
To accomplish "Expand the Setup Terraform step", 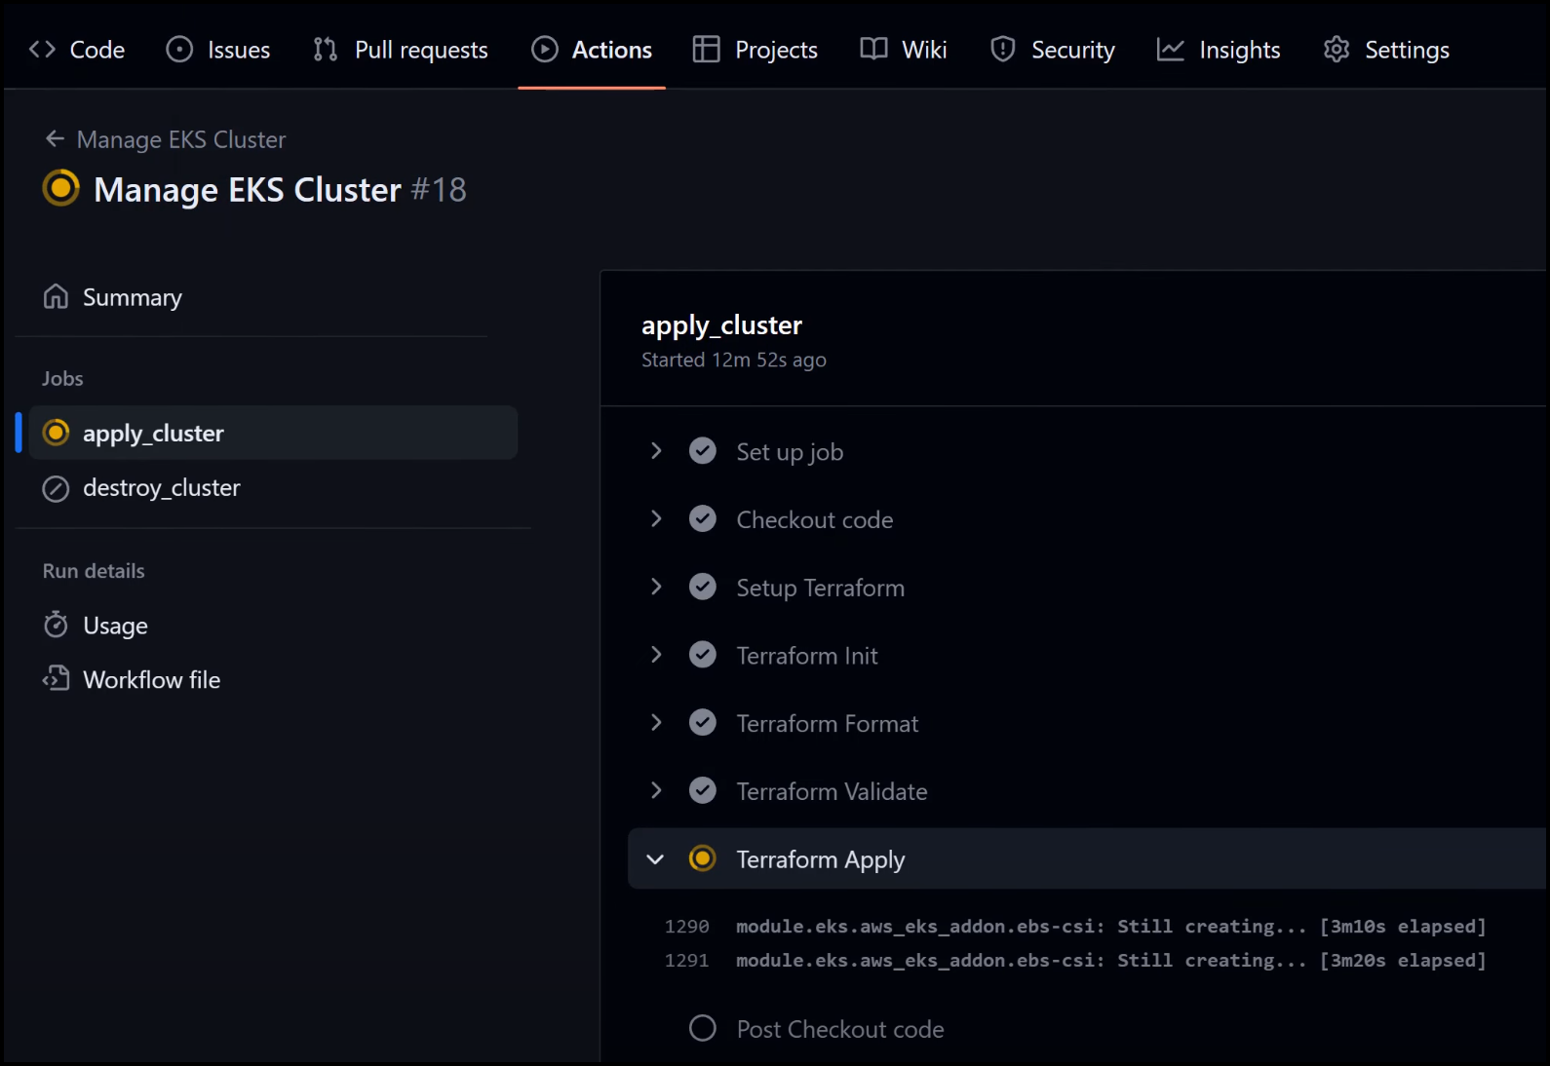I will [656, 587].
